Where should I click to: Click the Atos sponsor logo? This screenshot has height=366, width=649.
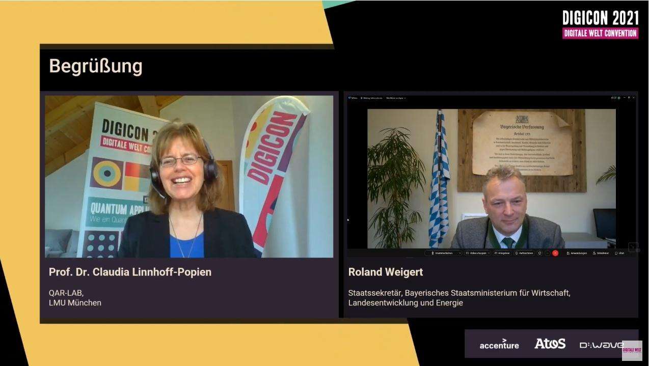(x=550, y=344)
